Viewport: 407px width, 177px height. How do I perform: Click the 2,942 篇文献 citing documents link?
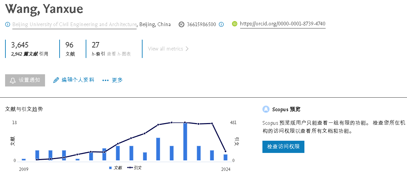pyautogui.click(x=24, y=54)
